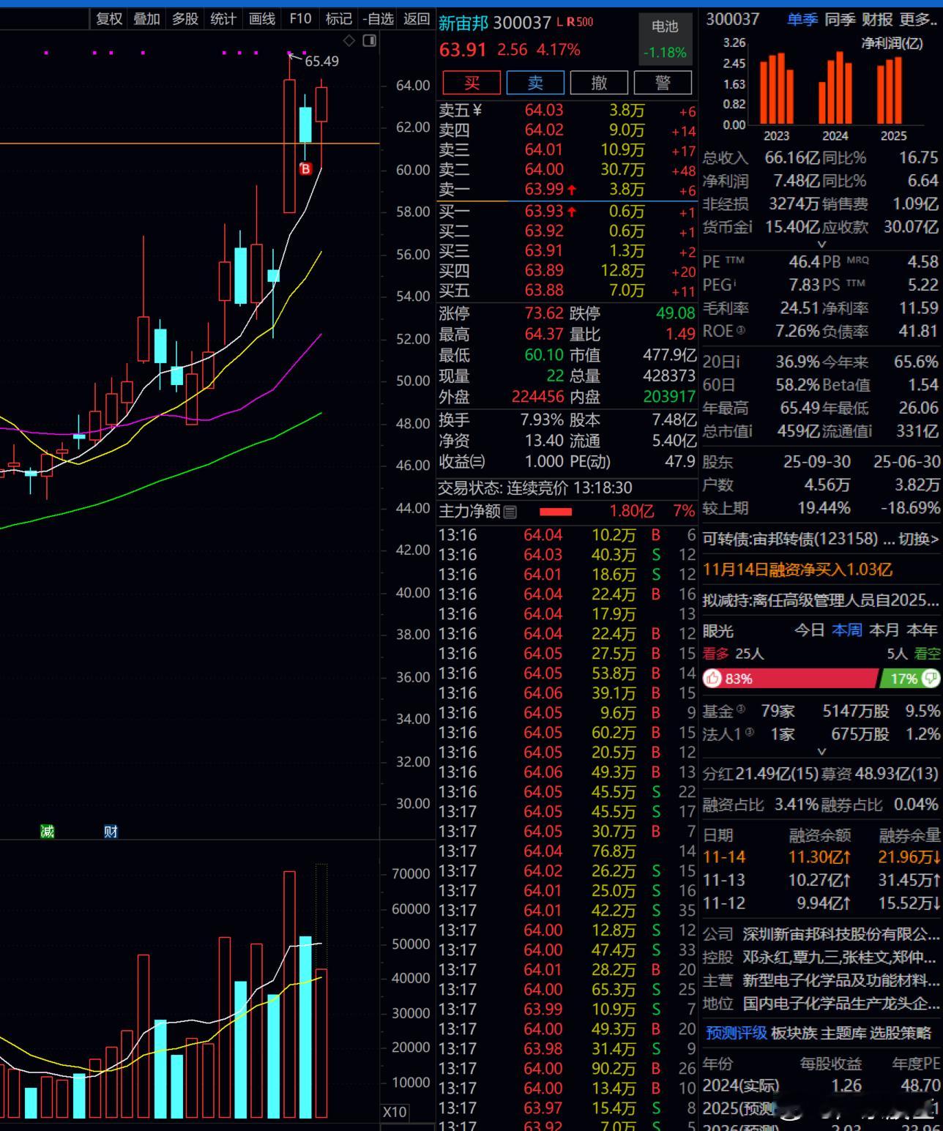
Task: Click the green 看空 17% sentiment bar
Action: tap(911, 679)
